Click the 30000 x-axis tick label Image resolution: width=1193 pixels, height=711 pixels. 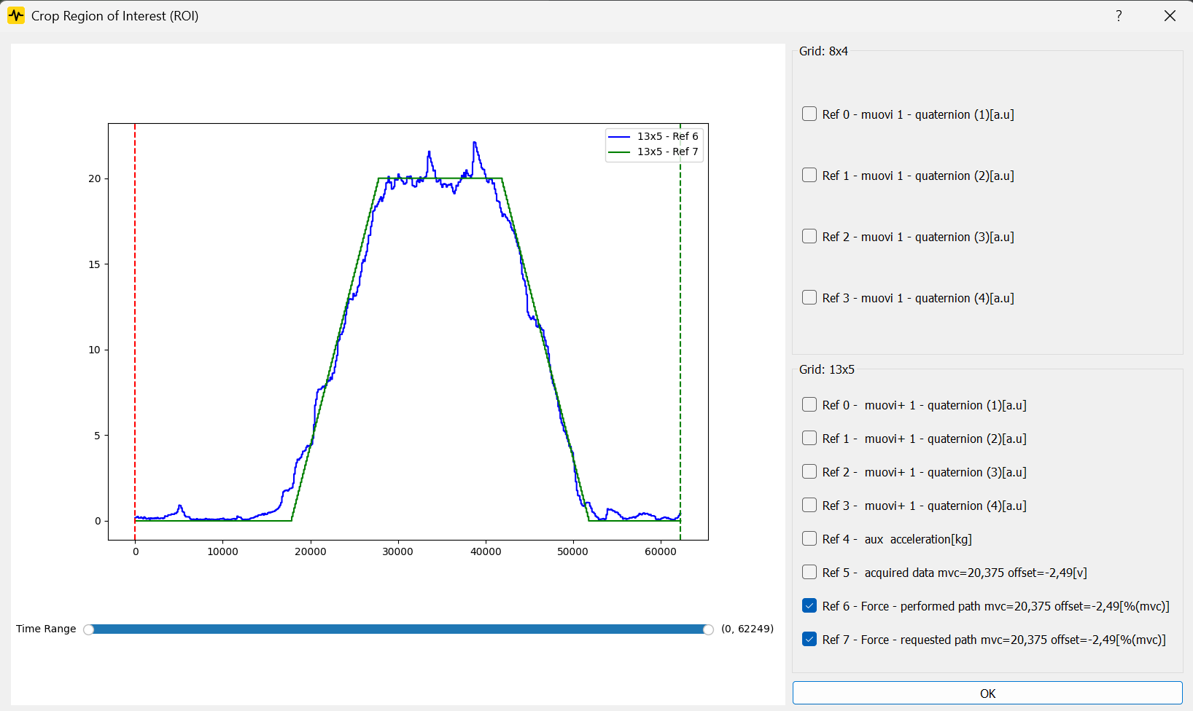tap(397, 551)
